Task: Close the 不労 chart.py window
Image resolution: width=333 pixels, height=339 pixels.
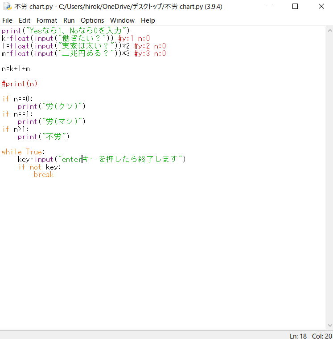Action: 321,7
